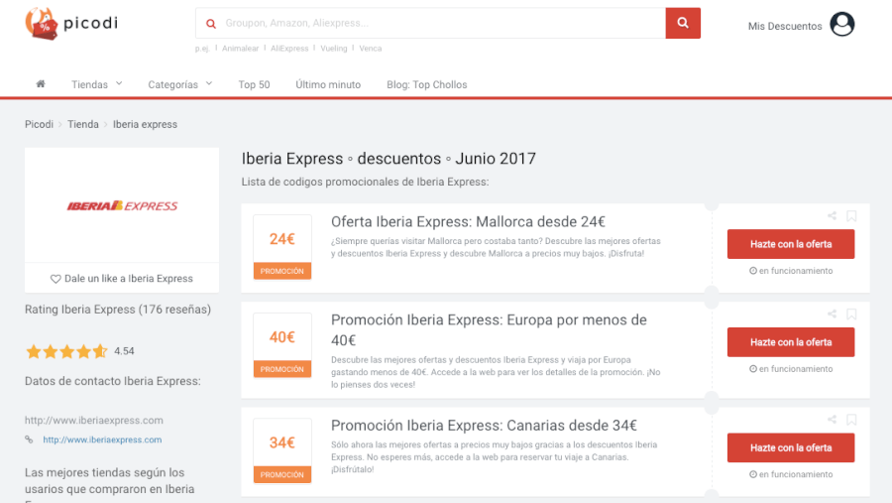Click the 24€ promoción badge

(282, 247)
